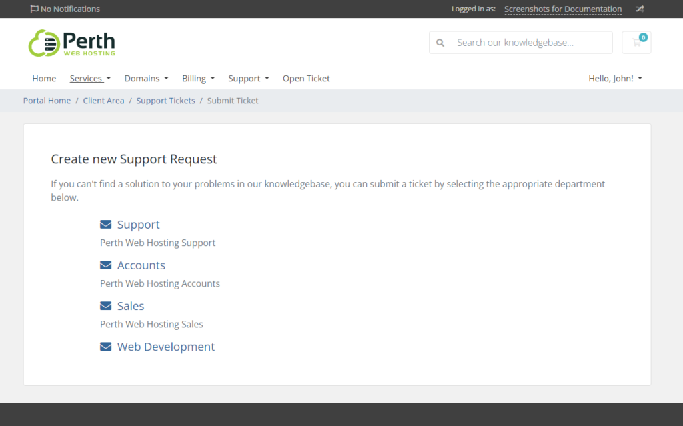Viewport: 683px width, 426px height.
Task: Click the Perth Web Hosting logo
Action: tap(72, 43)
